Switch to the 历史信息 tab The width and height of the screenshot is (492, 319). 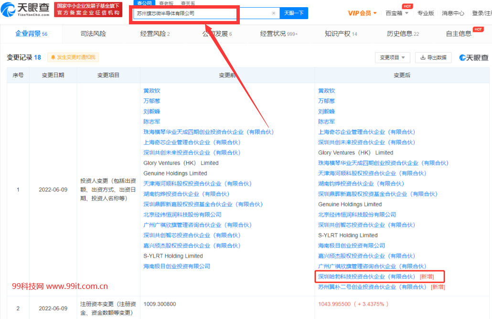pos(403,34)
